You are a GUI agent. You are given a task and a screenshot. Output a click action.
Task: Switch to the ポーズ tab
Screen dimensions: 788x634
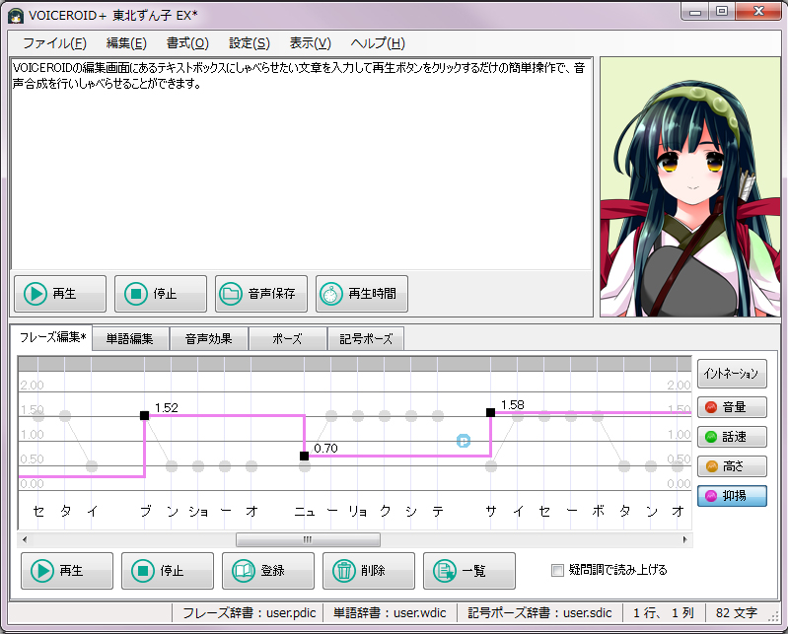coord(287,339)
